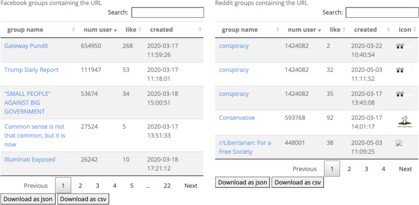Image resolution: width=419 pixels, height=205 pixels.
Task: Sort Reddit table by num user arrow
Action: tap(320, 30)
